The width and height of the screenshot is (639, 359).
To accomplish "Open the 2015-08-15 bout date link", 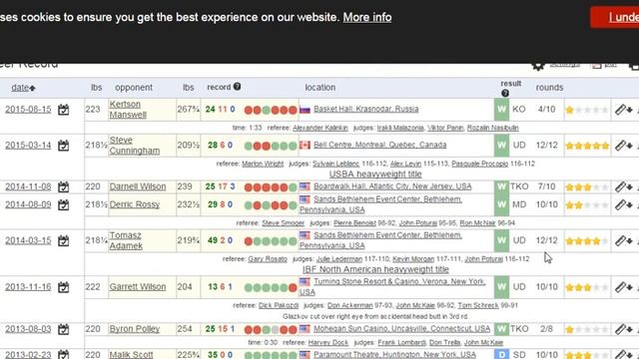I will click(x=28, y=109).
